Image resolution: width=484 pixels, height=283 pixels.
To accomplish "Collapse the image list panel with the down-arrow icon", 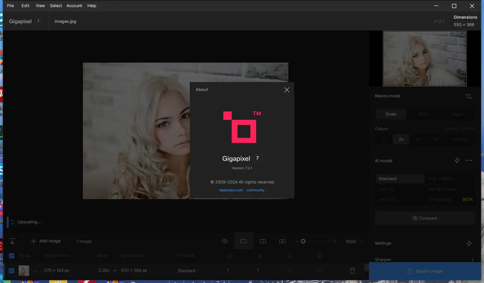I will point(12,241).
